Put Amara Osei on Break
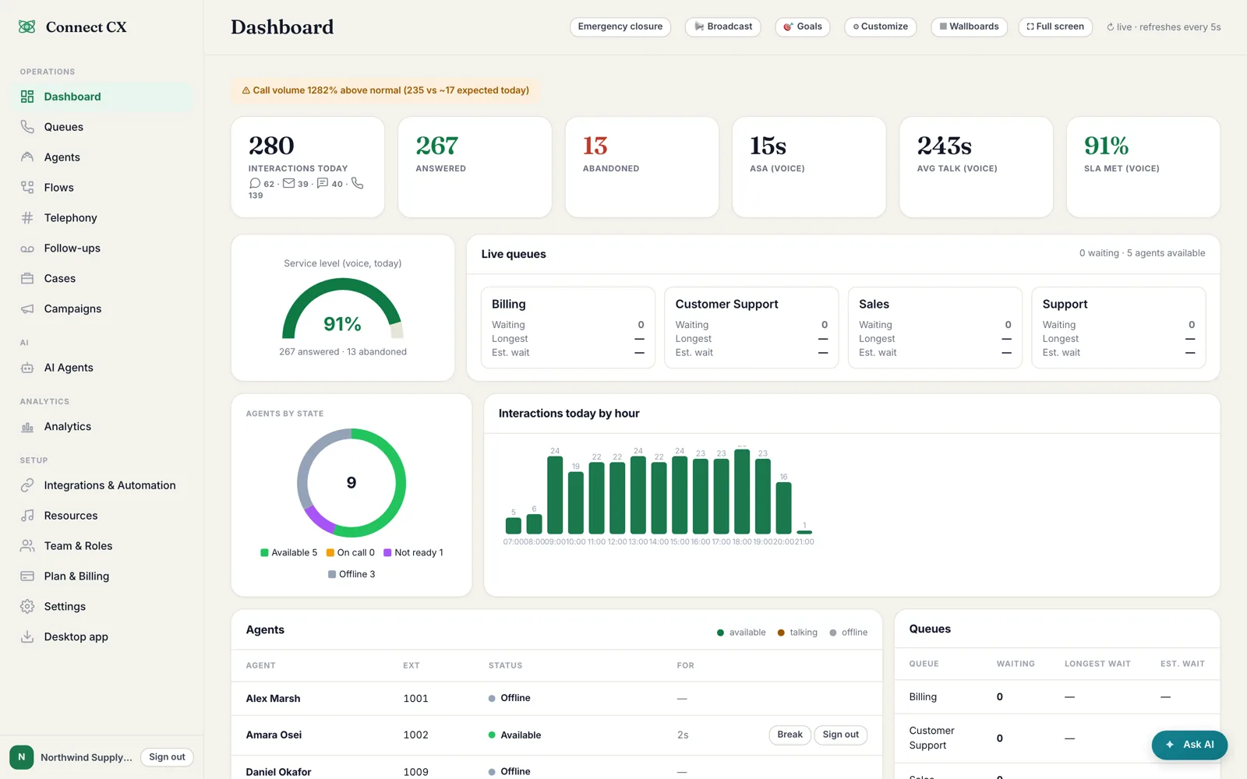The height and width of the screenshot is (779, 1247). pyautogui.click(x=790, y=735)
